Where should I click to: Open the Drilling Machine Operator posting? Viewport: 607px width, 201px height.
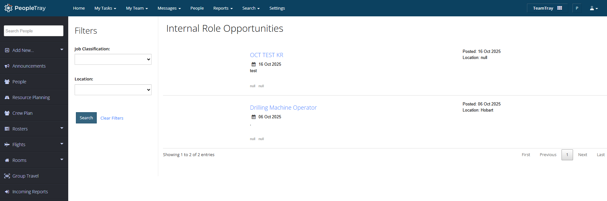point(283,108)
